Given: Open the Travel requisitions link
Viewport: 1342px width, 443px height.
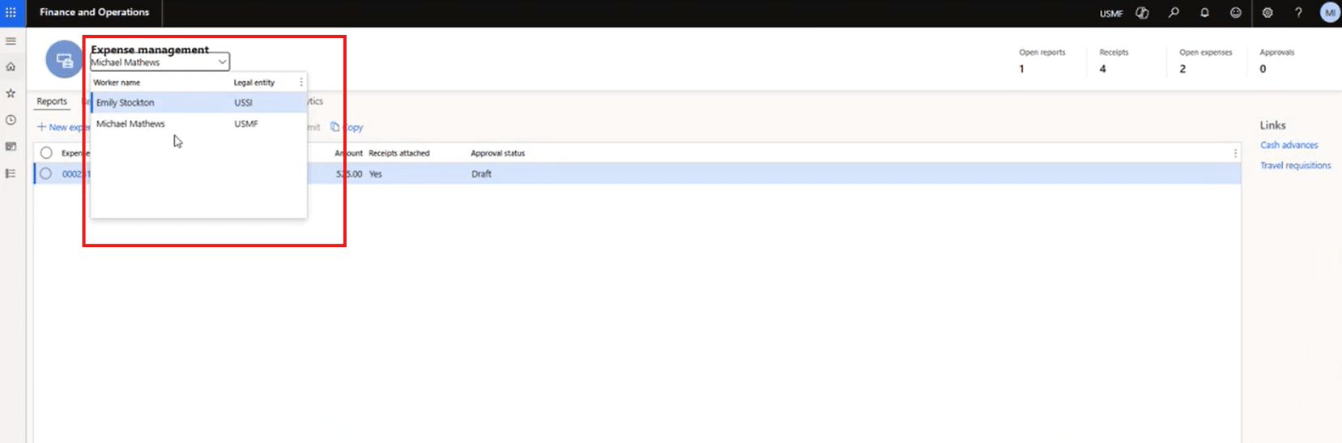Looking at the screenshot, I should (1295, 165).
